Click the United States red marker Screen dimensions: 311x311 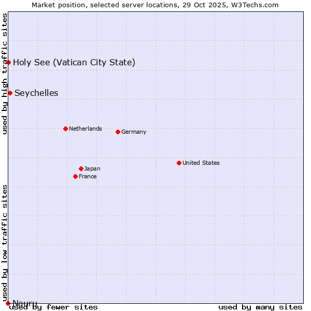pyautogui.click(x=179, y=163)
